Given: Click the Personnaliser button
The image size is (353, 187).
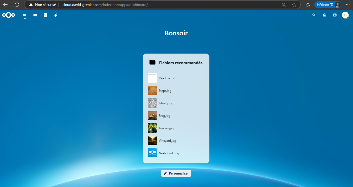Looking at the screenshot, I should (176, 173).
